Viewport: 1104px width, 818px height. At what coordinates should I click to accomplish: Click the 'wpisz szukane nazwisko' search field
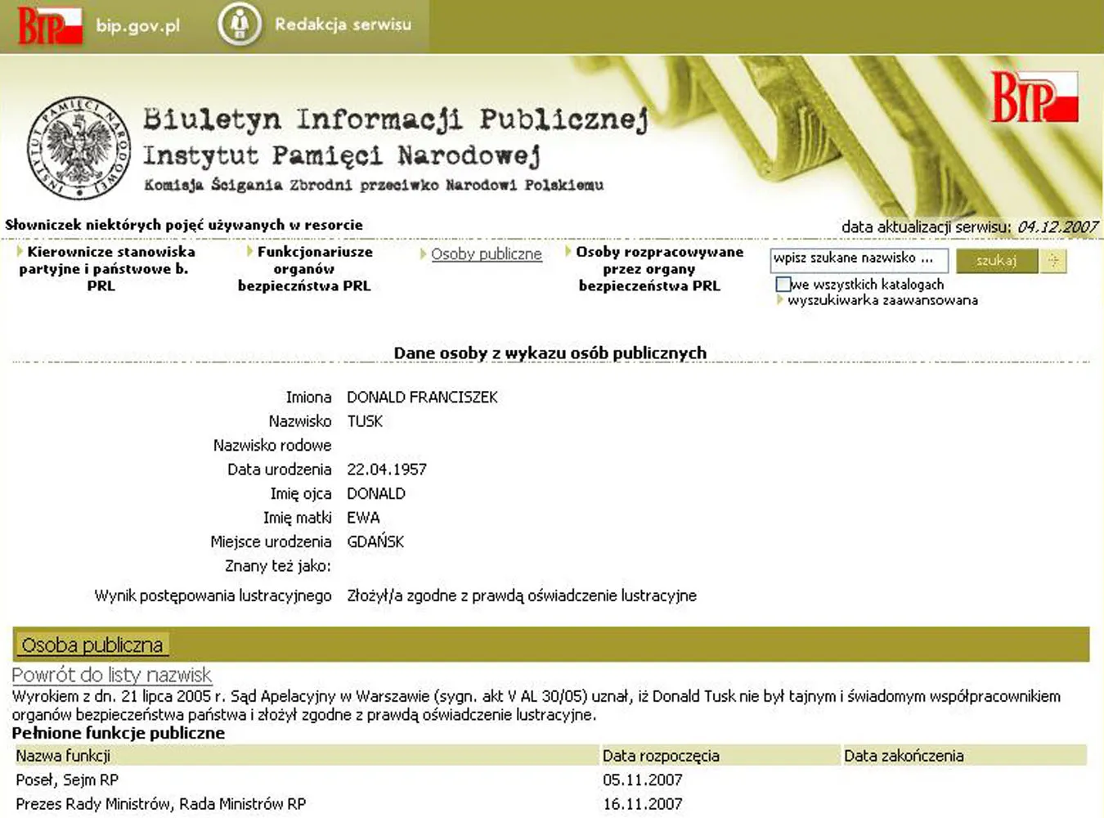coord(859,260)
